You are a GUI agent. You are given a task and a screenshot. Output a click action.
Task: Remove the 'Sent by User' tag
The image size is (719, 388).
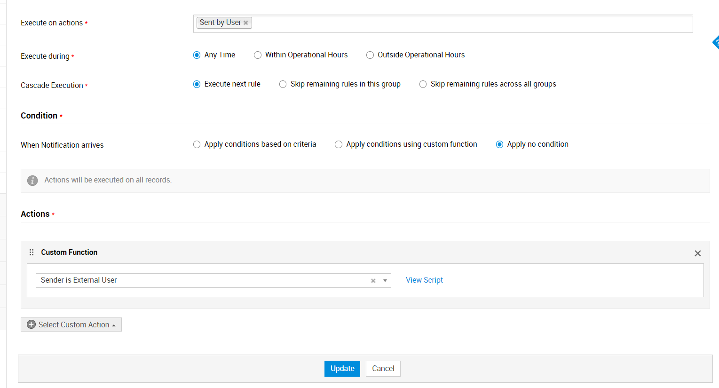(245, 23)
